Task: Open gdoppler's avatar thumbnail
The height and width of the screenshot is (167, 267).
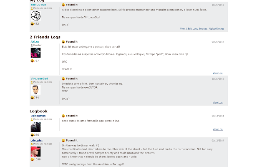Action: click(35, 152)
